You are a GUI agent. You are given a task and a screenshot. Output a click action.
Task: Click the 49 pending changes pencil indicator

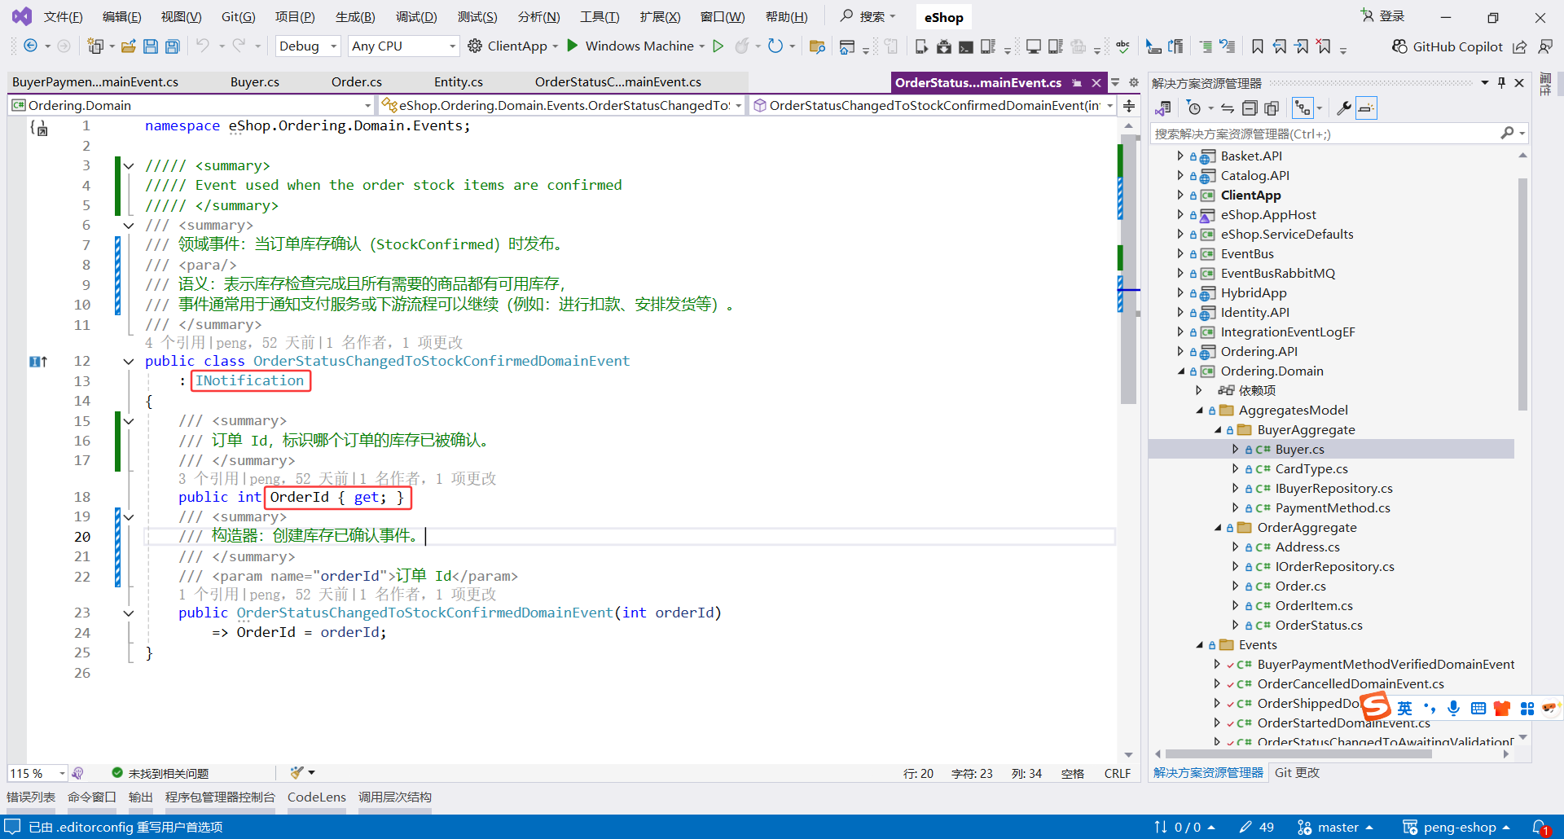(x=1257, y=828)
